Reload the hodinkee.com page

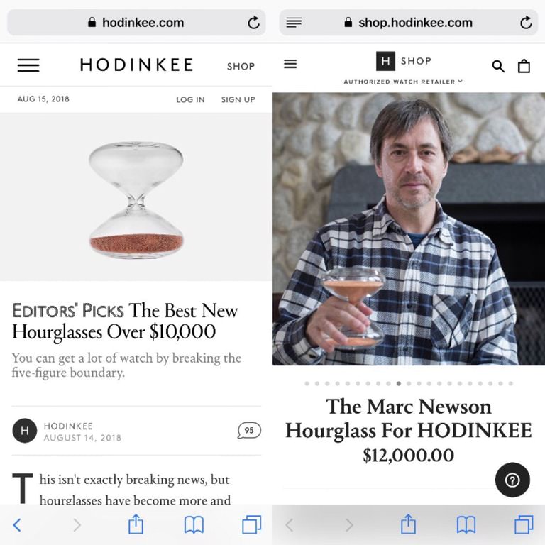(254, 23)
